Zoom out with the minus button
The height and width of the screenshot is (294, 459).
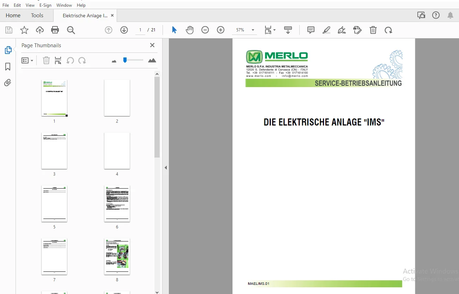205,30
